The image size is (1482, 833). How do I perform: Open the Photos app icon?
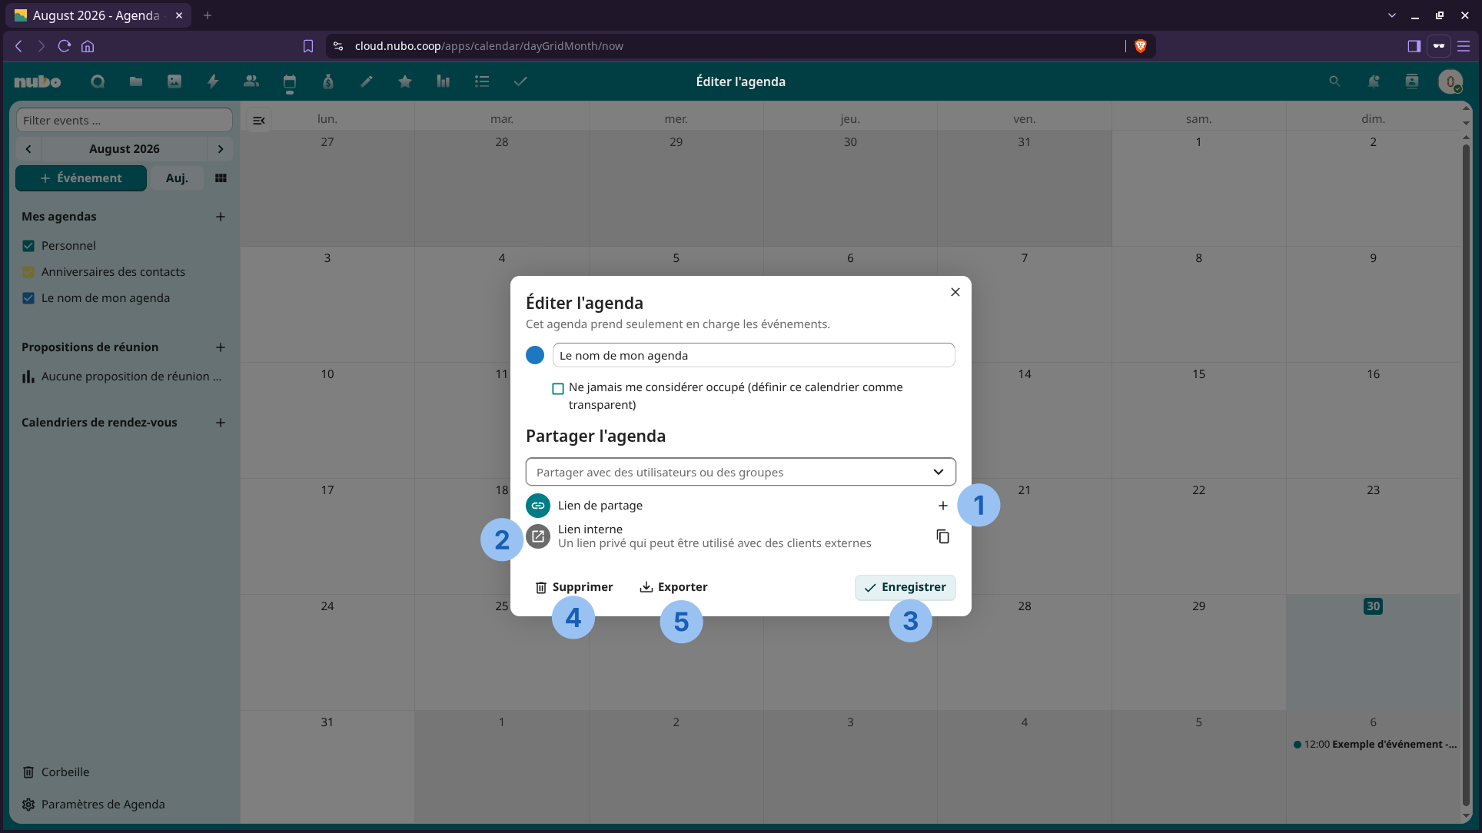pos(174,81)
